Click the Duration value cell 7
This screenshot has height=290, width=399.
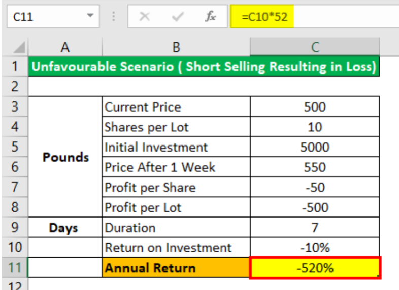click(x=315, y=228)
